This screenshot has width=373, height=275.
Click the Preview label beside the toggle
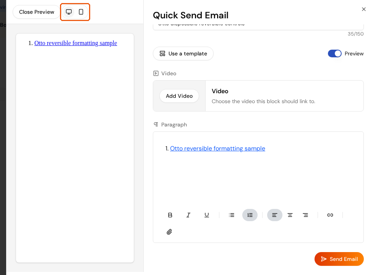pos(354,54)
